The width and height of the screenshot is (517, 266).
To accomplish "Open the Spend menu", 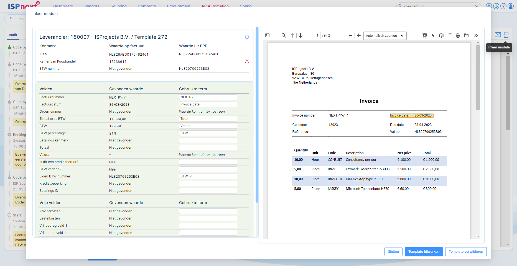I will pyautogui.click(x=246, y=6).
